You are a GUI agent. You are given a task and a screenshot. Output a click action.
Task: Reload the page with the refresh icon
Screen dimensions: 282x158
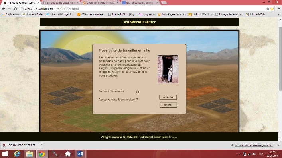coord(16,9)
